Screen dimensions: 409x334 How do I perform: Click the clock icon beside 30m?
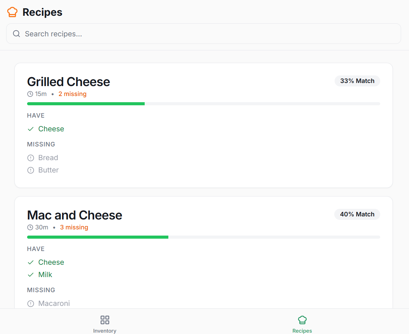[30, 227]
